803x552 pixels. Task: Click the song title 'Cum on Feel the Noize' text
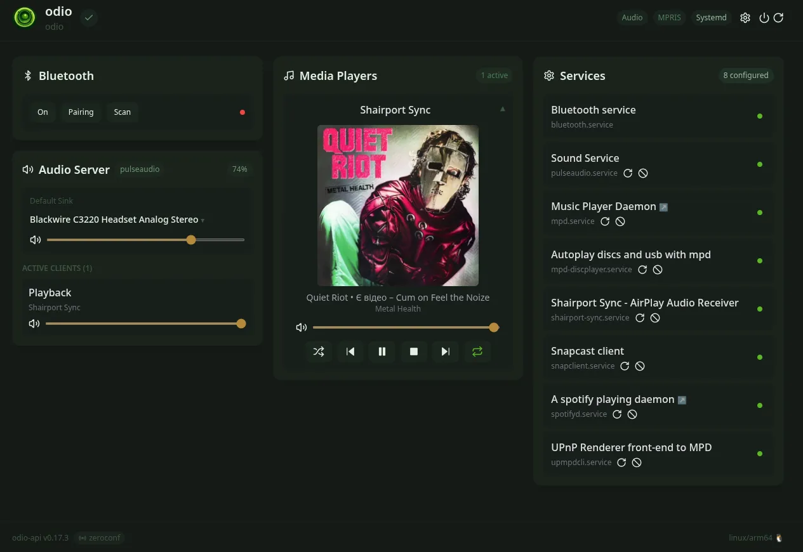442,298
